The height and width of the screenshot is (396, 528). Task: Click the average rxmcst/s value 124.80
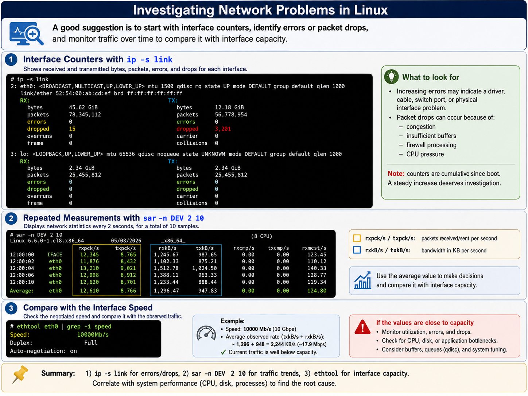click(317, 291)
